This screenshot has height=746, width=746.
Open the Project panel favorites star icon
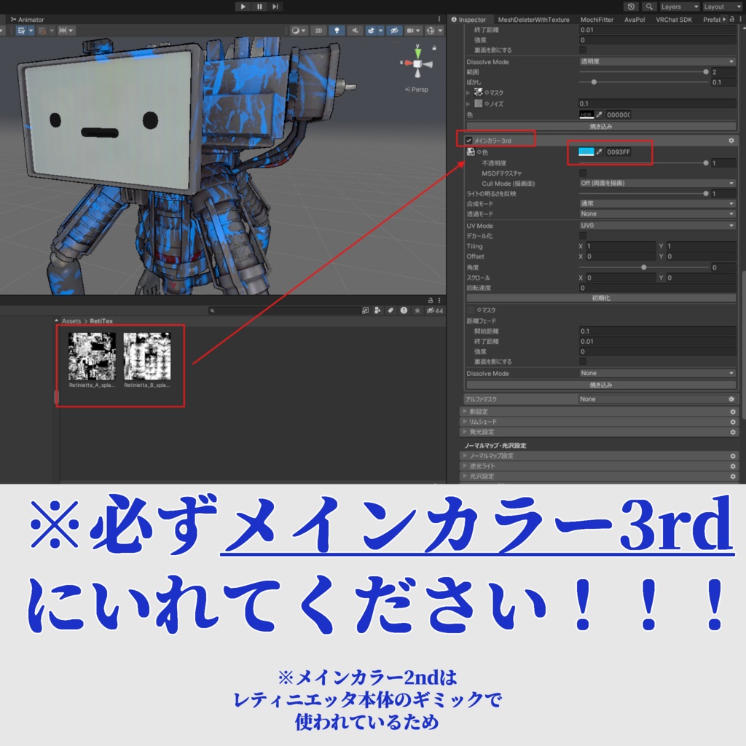click(x=417, y=310)
